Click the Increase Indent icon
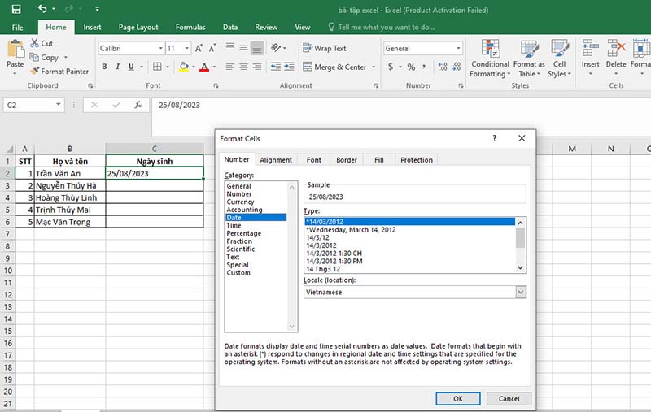Viewport: 651px width, 412px height. coord(289,67)
